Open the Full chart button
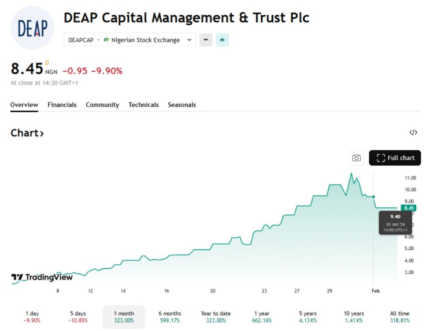 point(395,158)
